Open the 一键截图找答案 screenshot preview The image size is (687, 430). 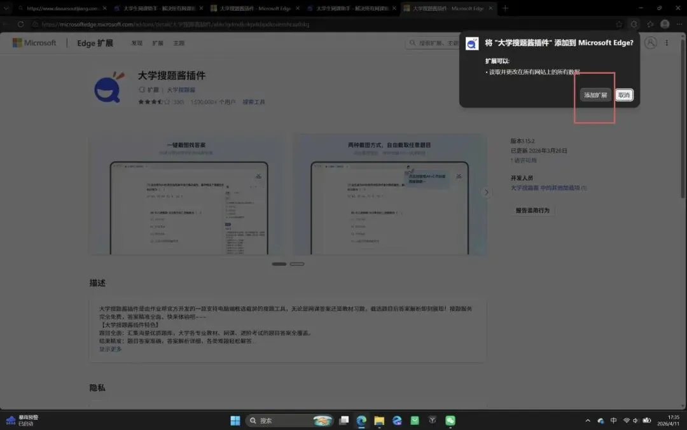(187, 195)
